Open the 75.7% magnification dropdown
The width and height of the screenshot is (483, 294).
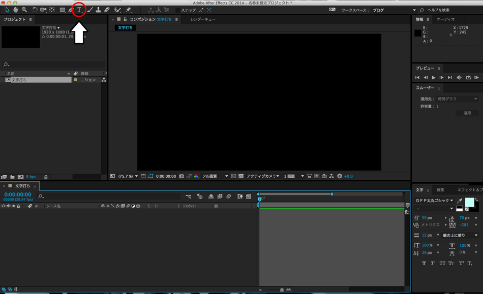click(x=128, y=176)
